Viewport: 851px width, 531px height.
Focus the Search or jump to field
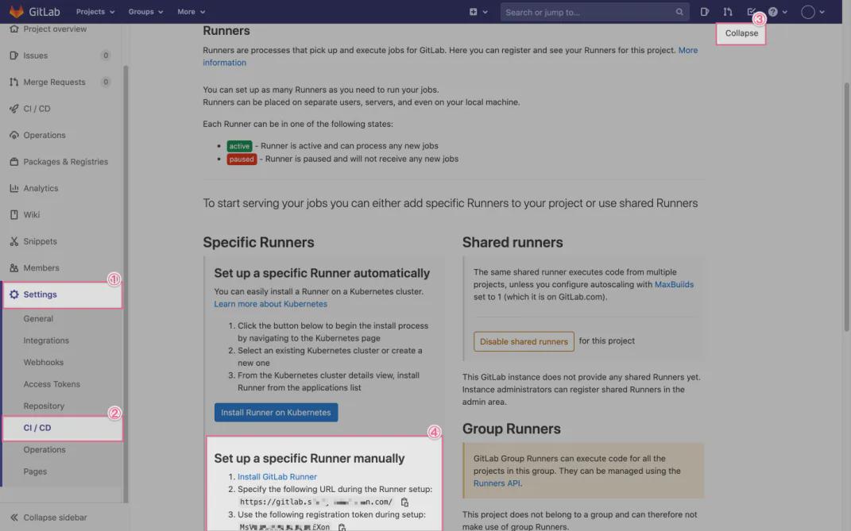click(588, 12)
